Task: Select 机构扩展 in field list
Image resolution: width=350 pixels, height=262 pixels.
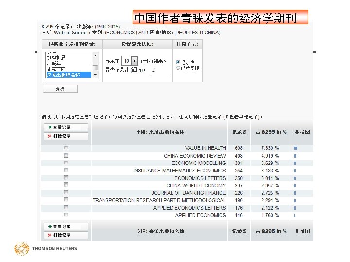Action: [56, 58]
